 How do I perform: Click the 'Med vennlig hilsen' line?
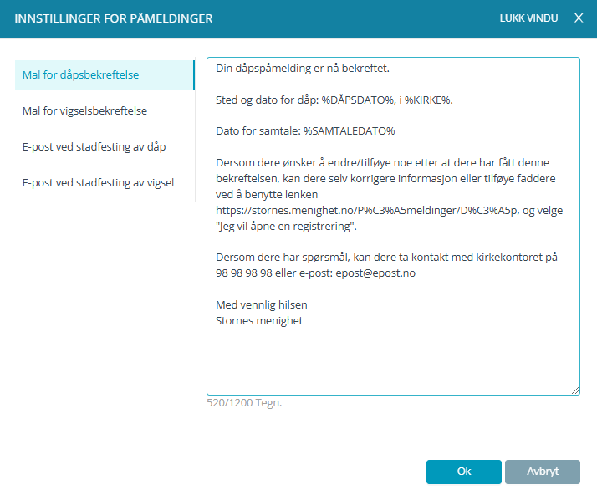pos(262,304)
